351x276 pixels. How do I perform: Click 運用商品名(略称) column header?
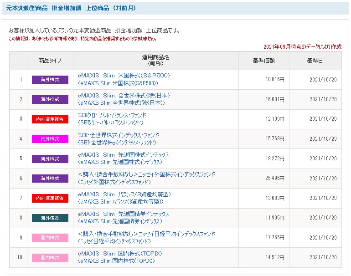click(x=156, y=61)
